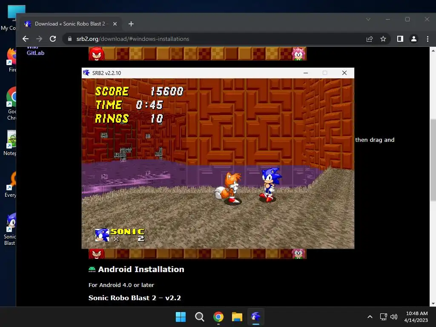Open File Explorer from the taskbar
The height and width of the screenshot is (327, 436).
(237, 317)
